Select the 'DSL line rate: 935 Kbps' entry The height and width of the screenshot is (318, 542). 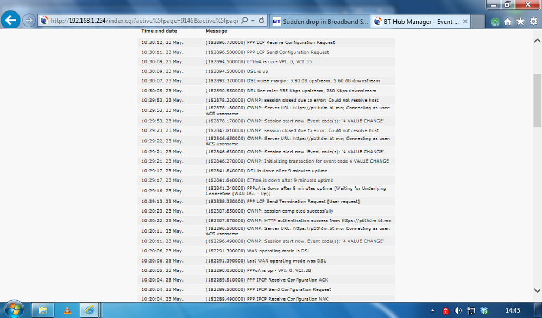[266, 91]
